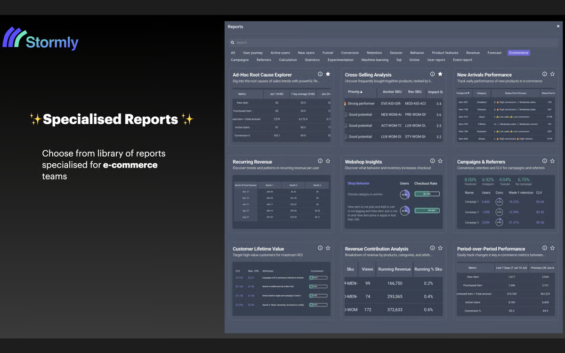Click the search magnifier icon

233,42
